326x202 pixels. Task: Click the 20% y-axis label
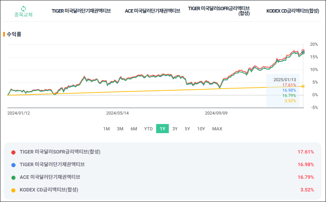click(314, 44)
